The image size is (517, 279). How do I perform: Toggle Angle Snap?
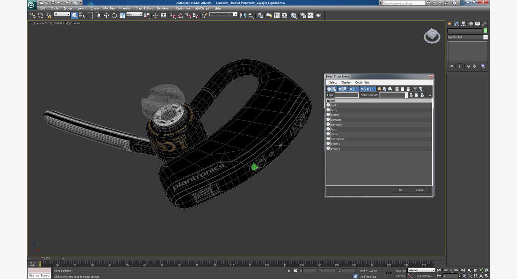click(x=180, y=15)
